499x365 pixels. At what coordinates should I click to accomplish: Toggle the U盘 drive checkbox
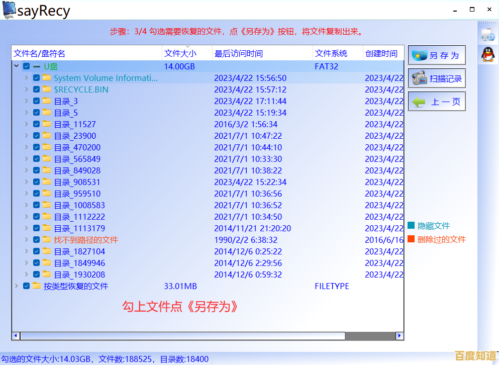click(x=26, y=66)
